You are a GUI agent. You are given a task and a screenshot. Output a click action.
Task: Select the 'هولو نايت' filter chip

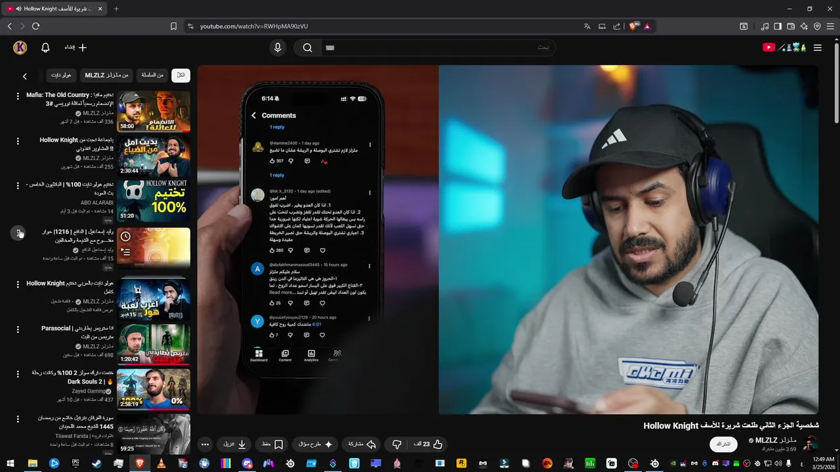pyautogui.click(x=61, y=75)
